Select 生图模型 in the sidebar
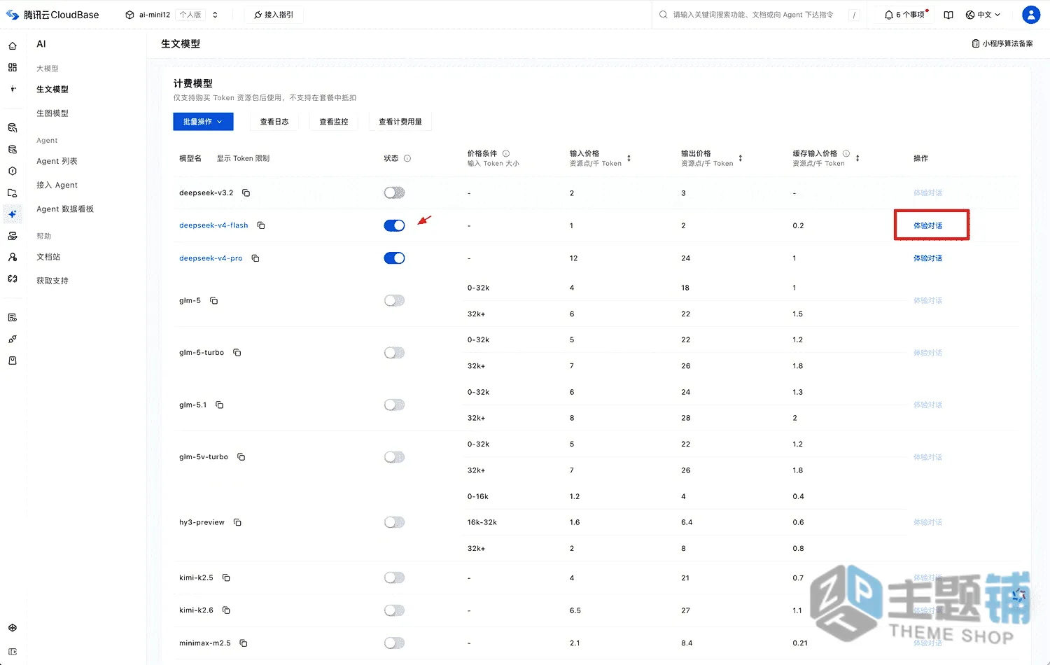 click(52, 113)
